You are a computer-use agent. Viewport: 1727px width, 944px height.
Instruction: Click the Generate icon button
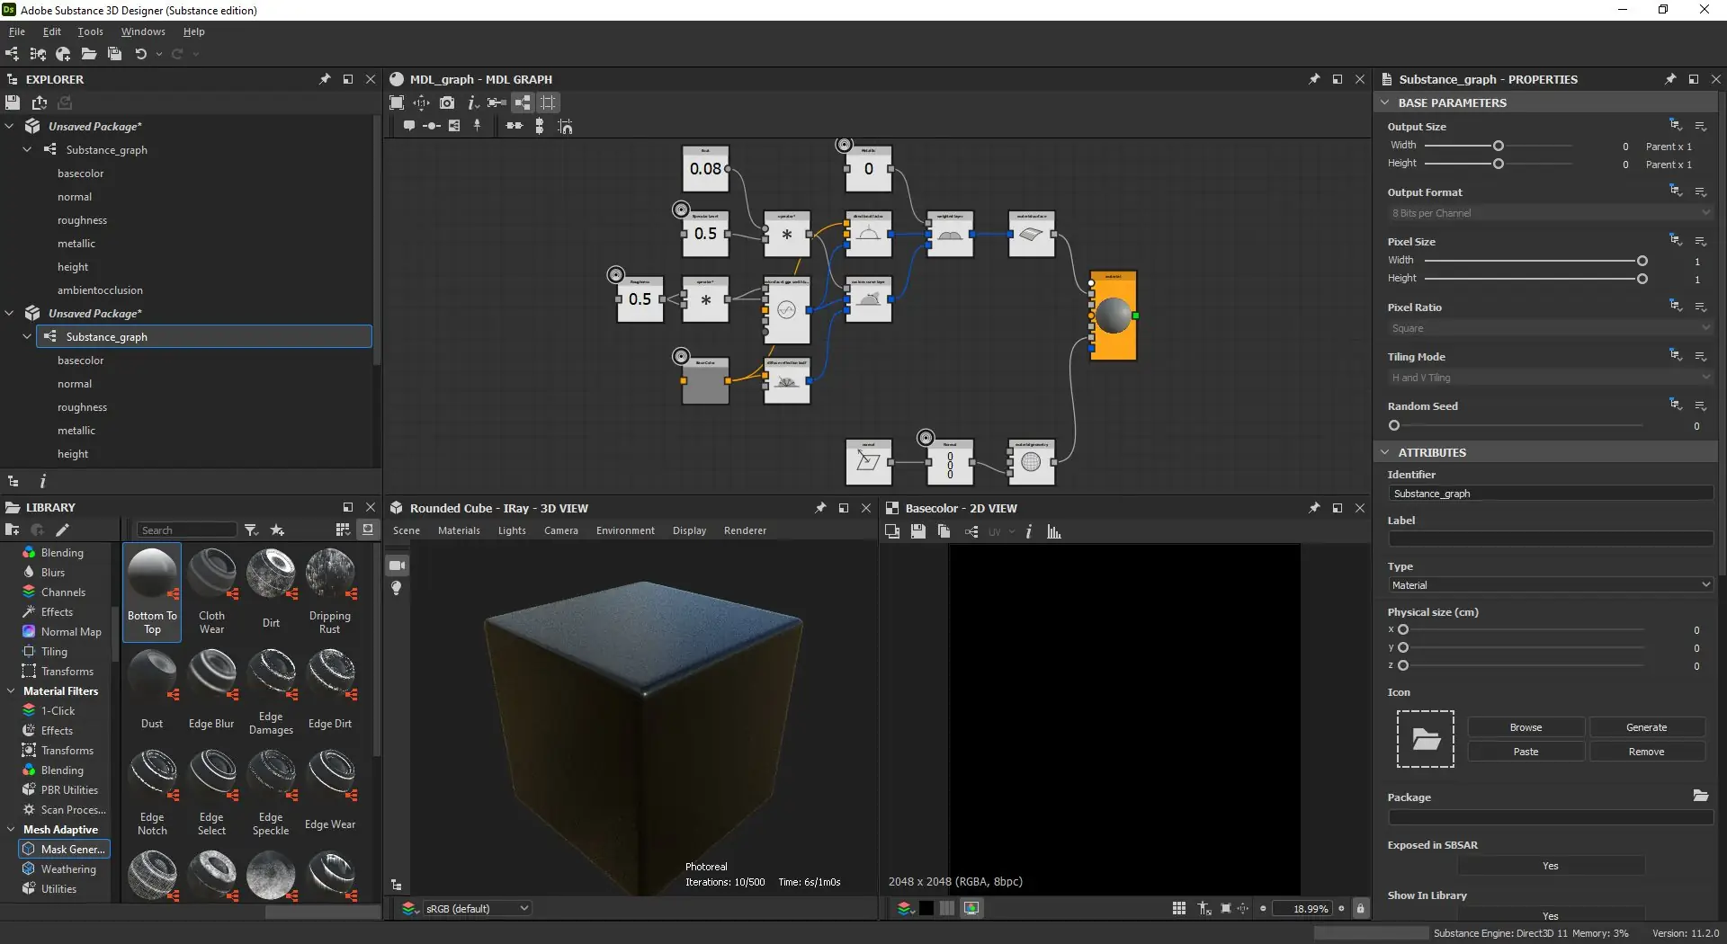click(x=1646, y=727)
